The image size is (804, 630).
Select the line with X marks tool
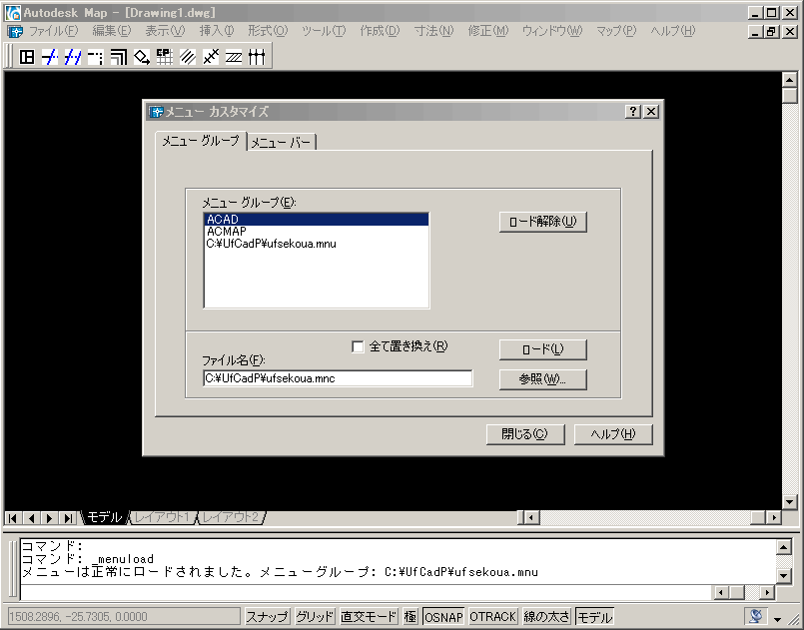coord(210,56)
